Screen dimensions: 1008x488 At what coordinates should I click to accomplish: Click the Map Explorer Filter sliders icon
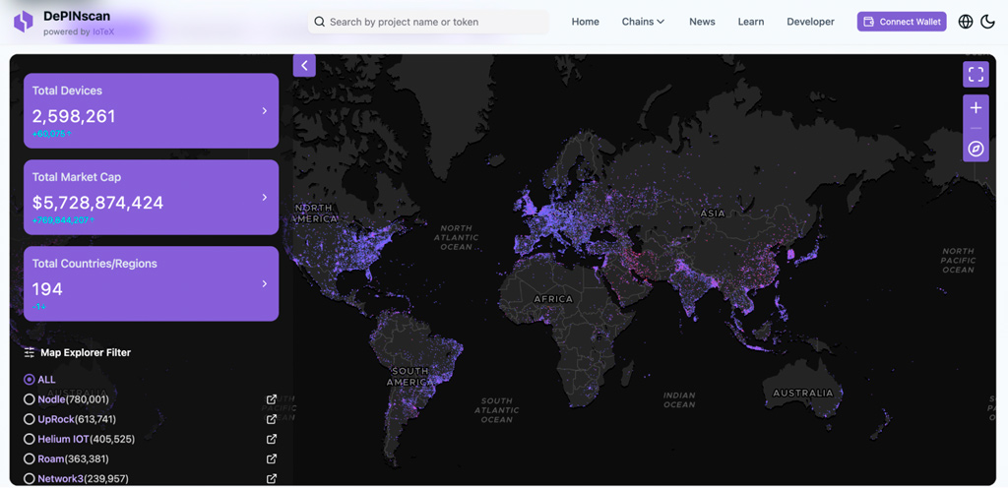coord(30,352)
